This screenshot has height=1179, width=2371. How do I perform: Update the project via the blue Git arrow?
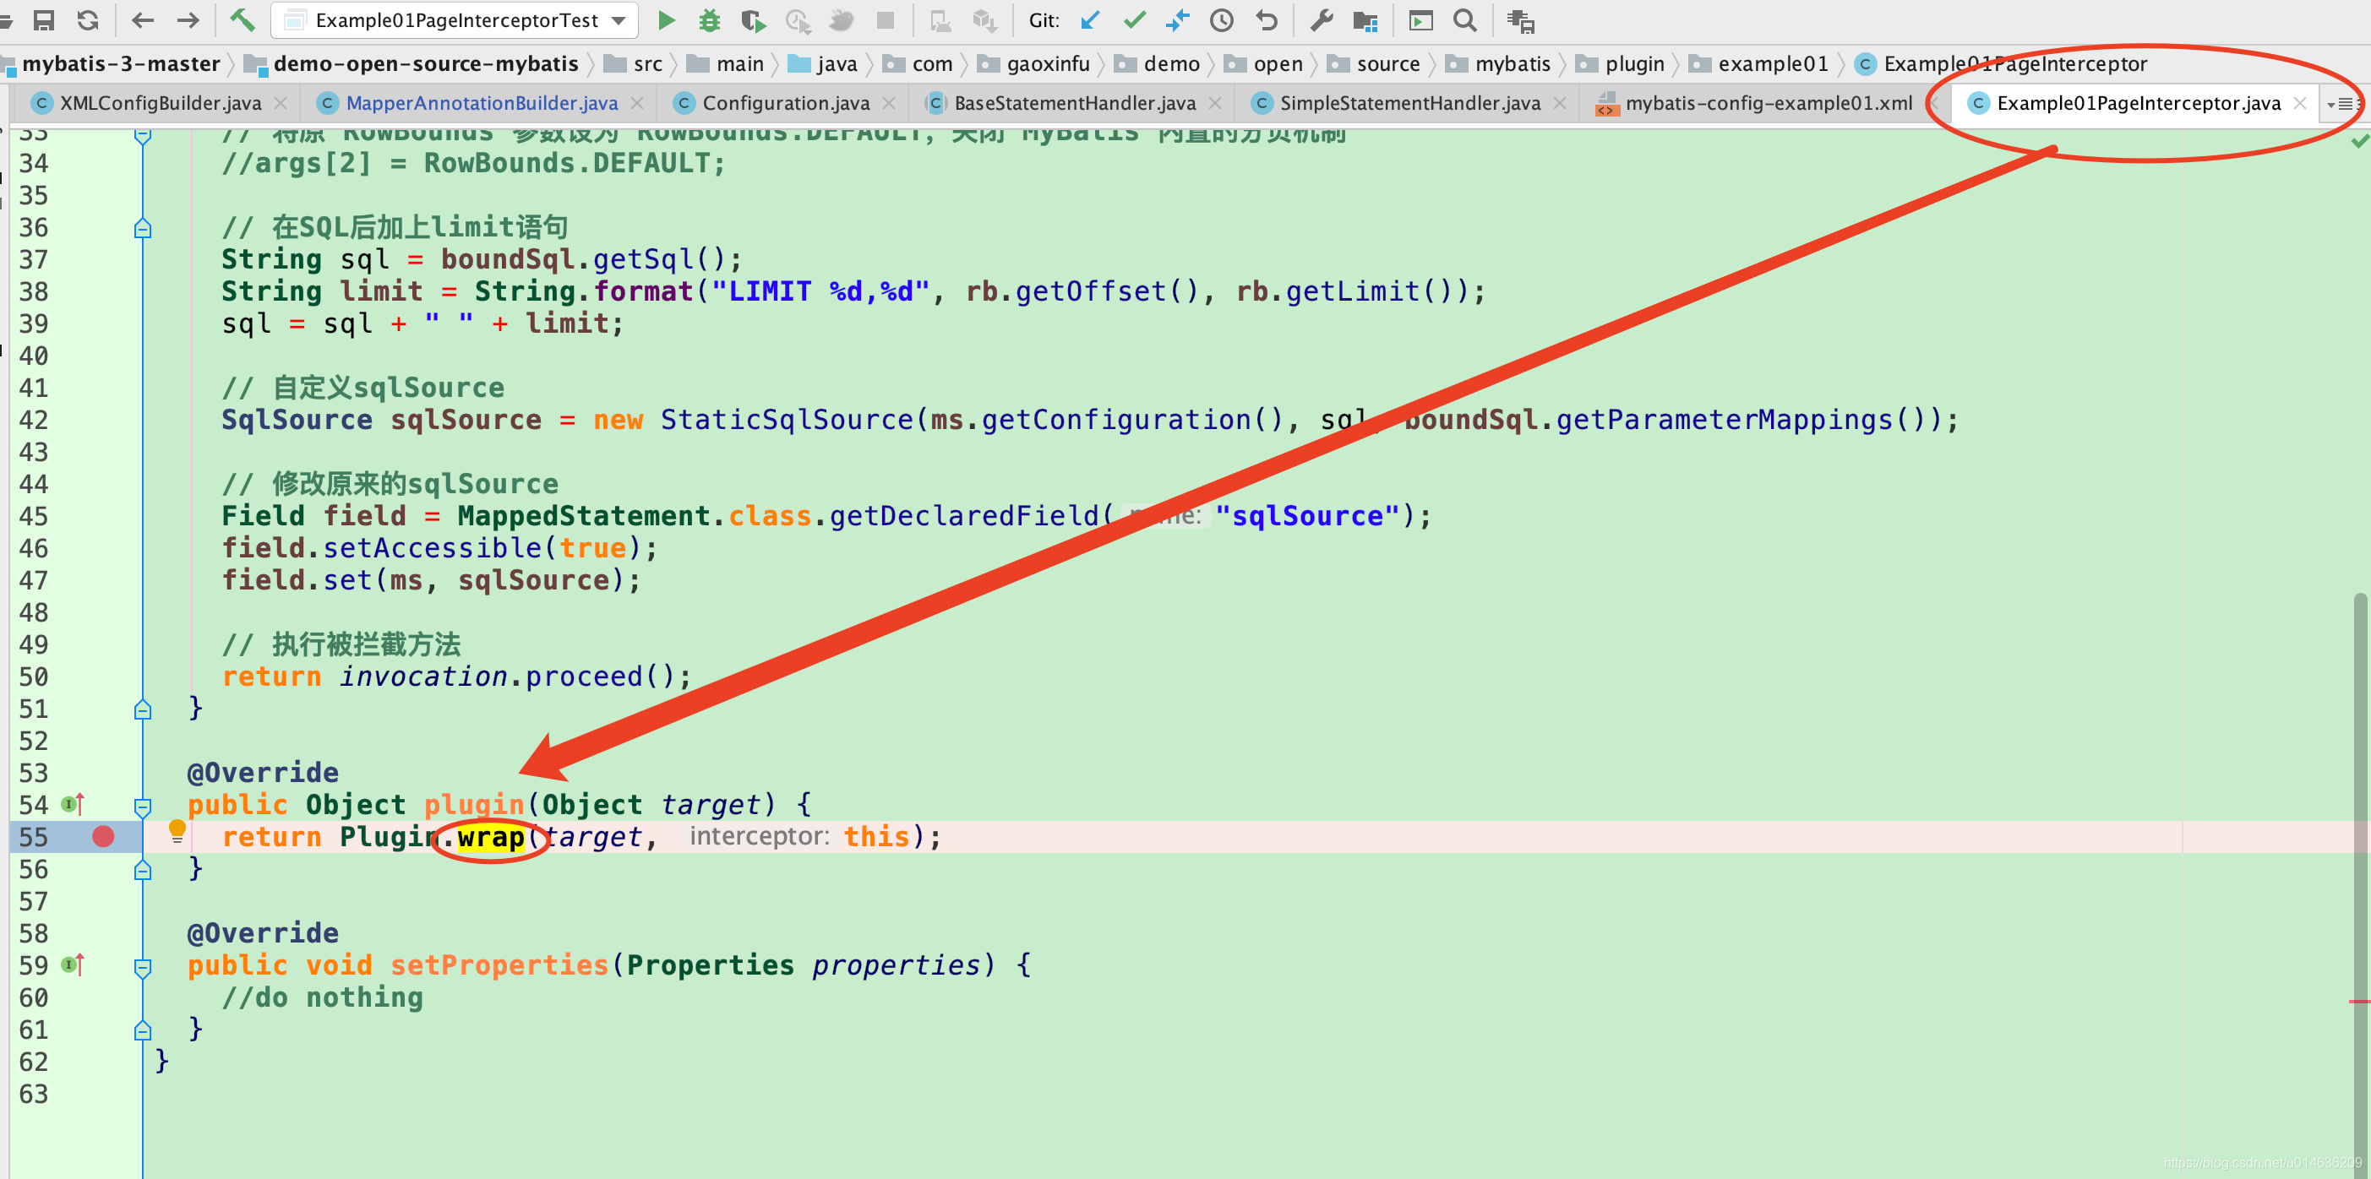(1091, 20)
